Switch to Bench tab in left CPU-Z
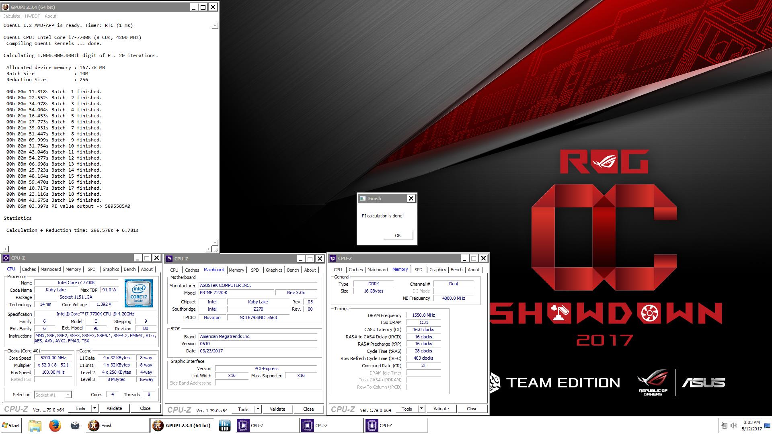 (x=129, y=269)
